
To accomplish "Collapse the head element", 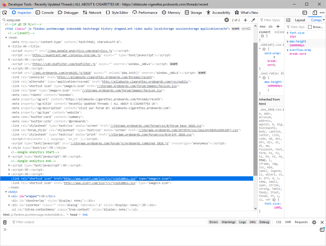I will click(6, 37).
